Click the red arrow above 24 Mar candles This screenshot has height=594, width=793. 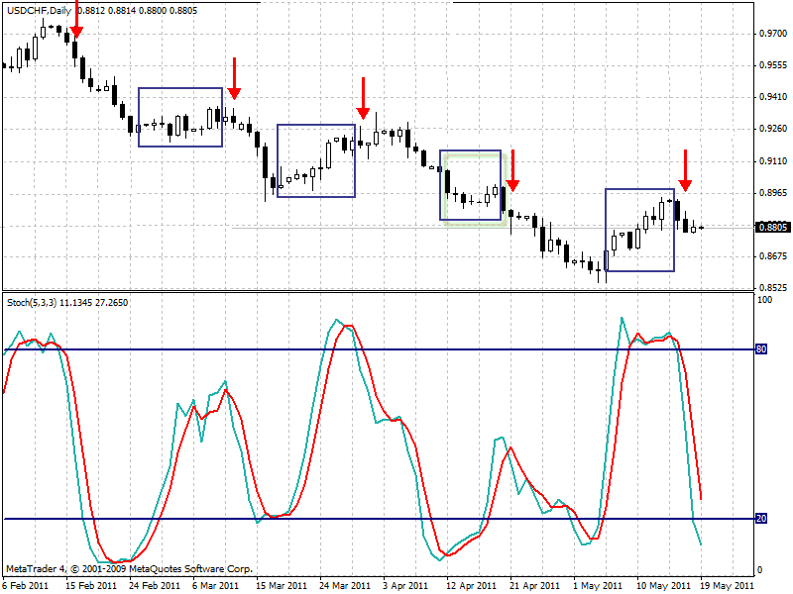[363, 98]
